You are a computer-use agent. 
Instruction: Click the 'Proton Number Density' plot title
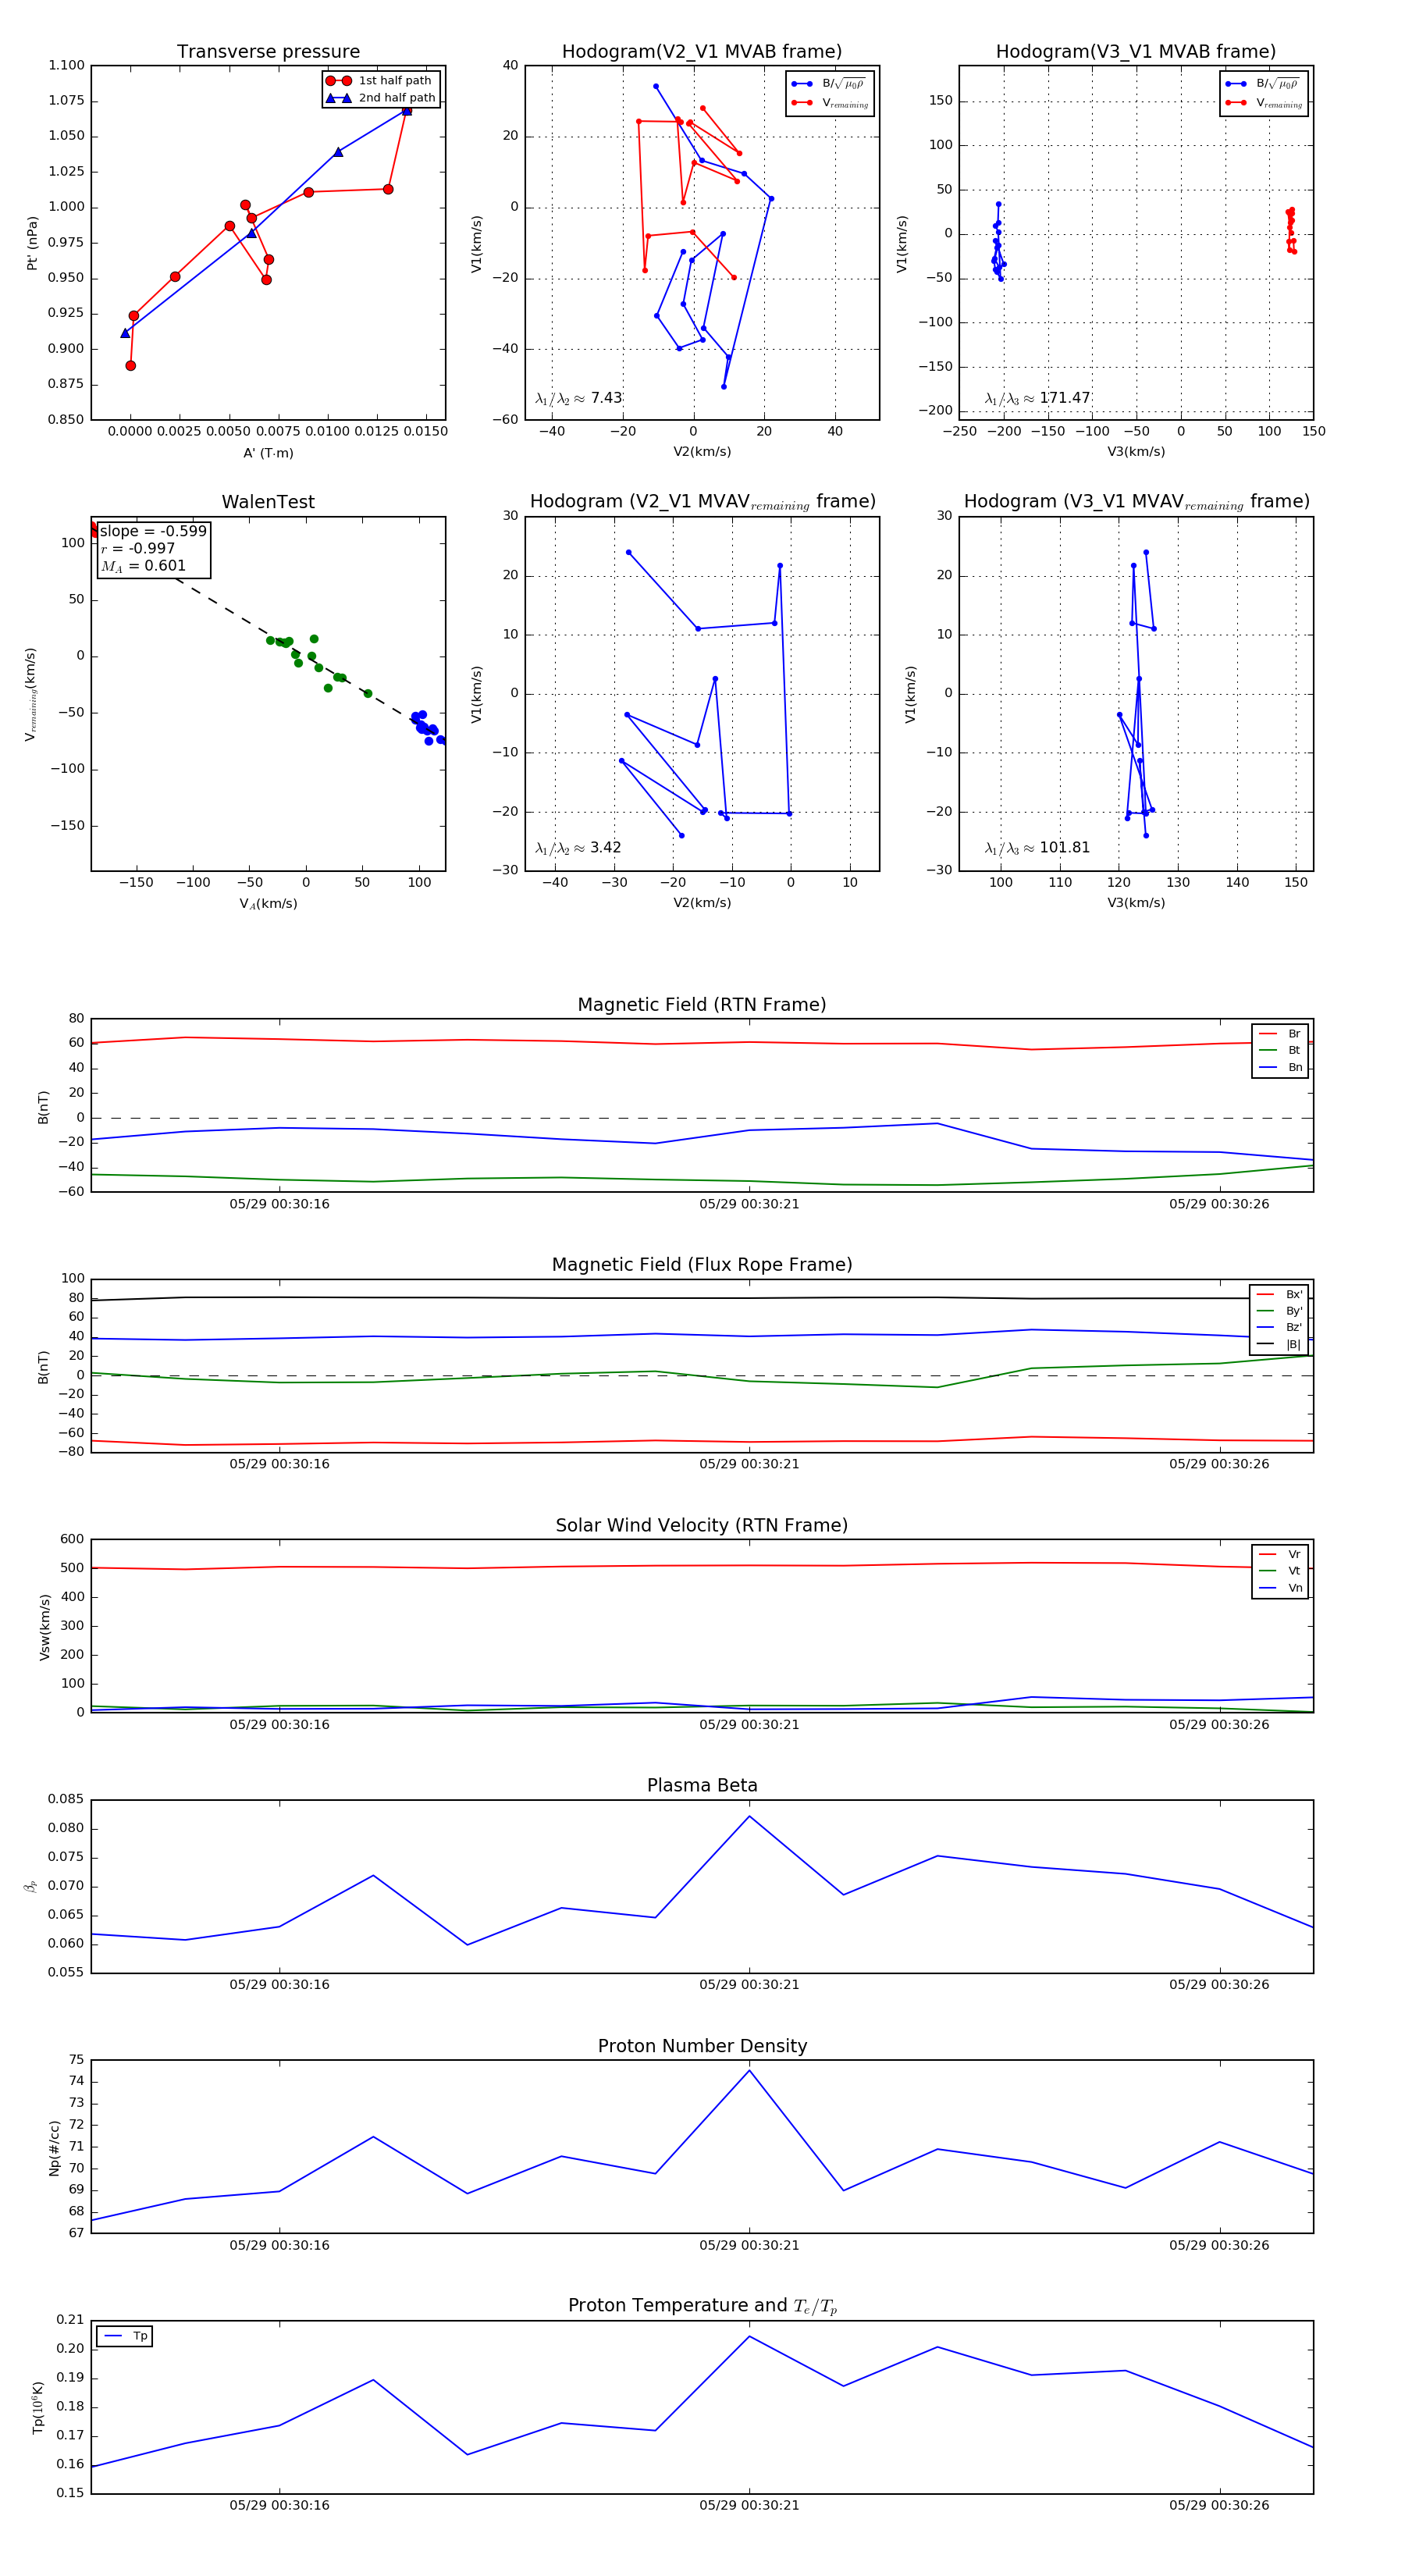point(702,2046)
